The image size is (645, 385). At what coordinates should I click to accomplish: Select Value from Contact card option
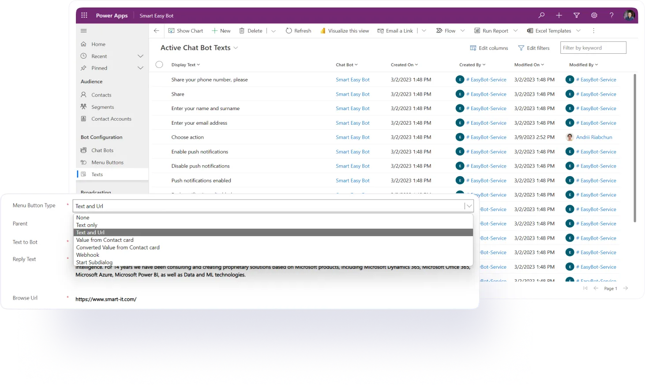[x=273, y=240]
